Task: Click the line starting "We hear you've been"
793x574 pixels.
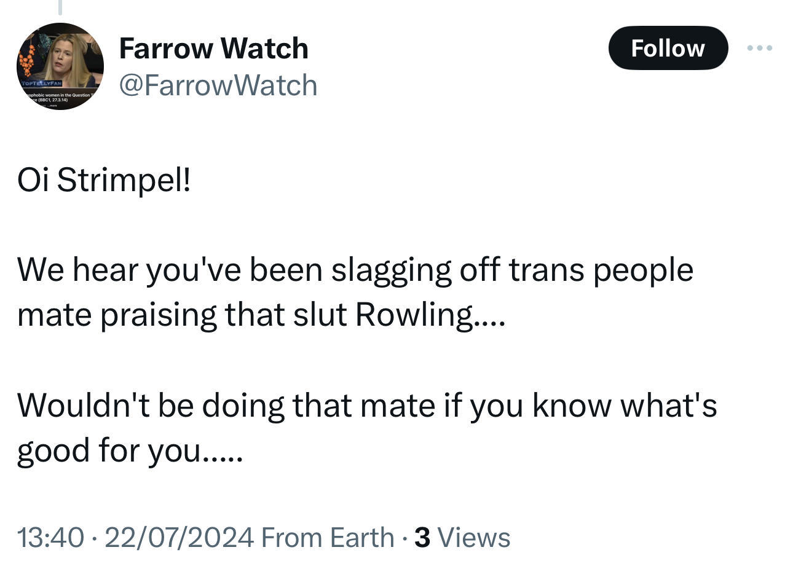Action: click(355, 270)
